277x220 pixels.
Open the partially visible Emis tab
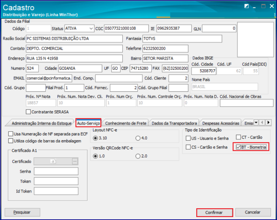249,123
